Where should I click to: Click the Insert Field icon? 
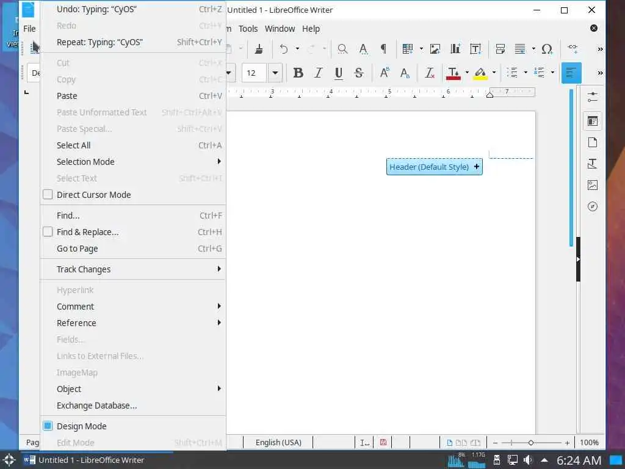(x=520, y=49)
